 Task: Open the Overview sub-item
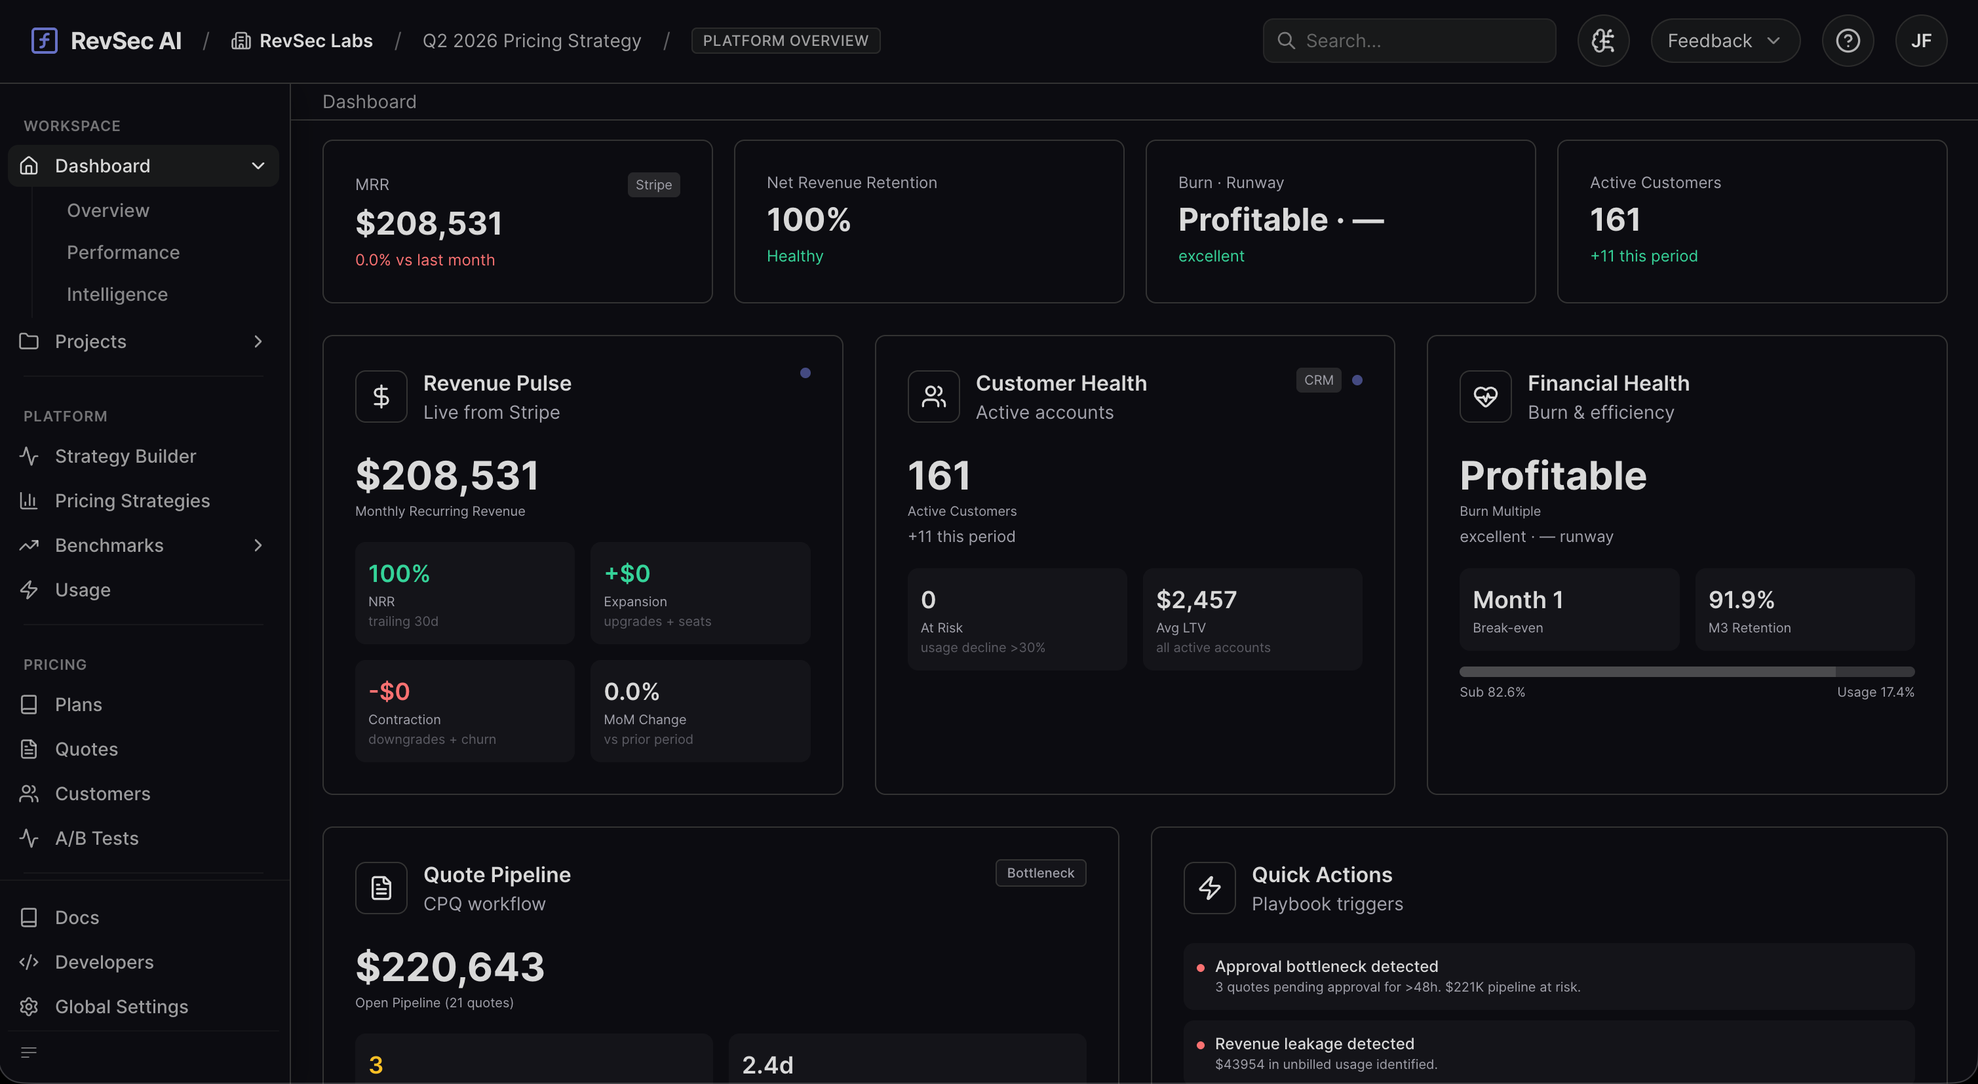107,210
